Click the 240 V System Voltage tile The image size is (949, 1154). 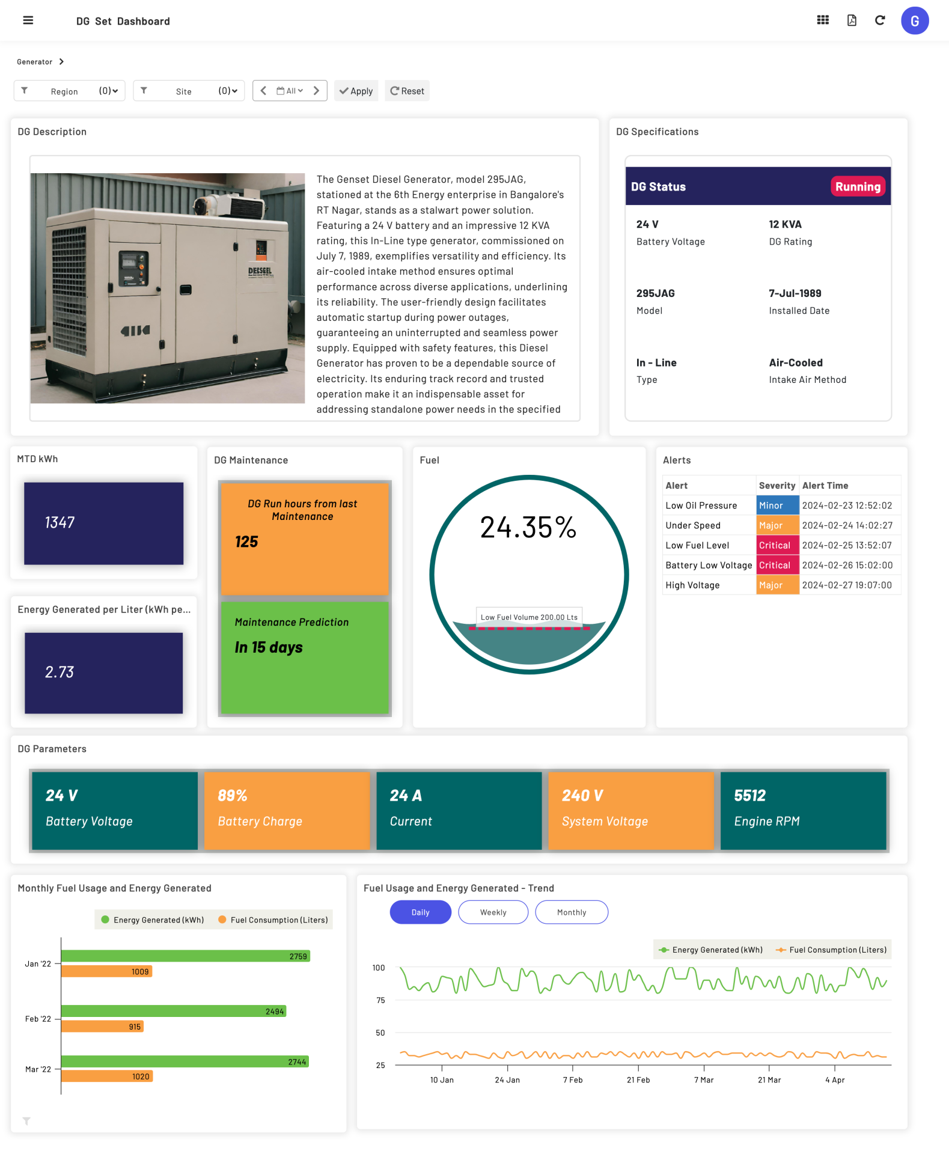tap(631, 810)
